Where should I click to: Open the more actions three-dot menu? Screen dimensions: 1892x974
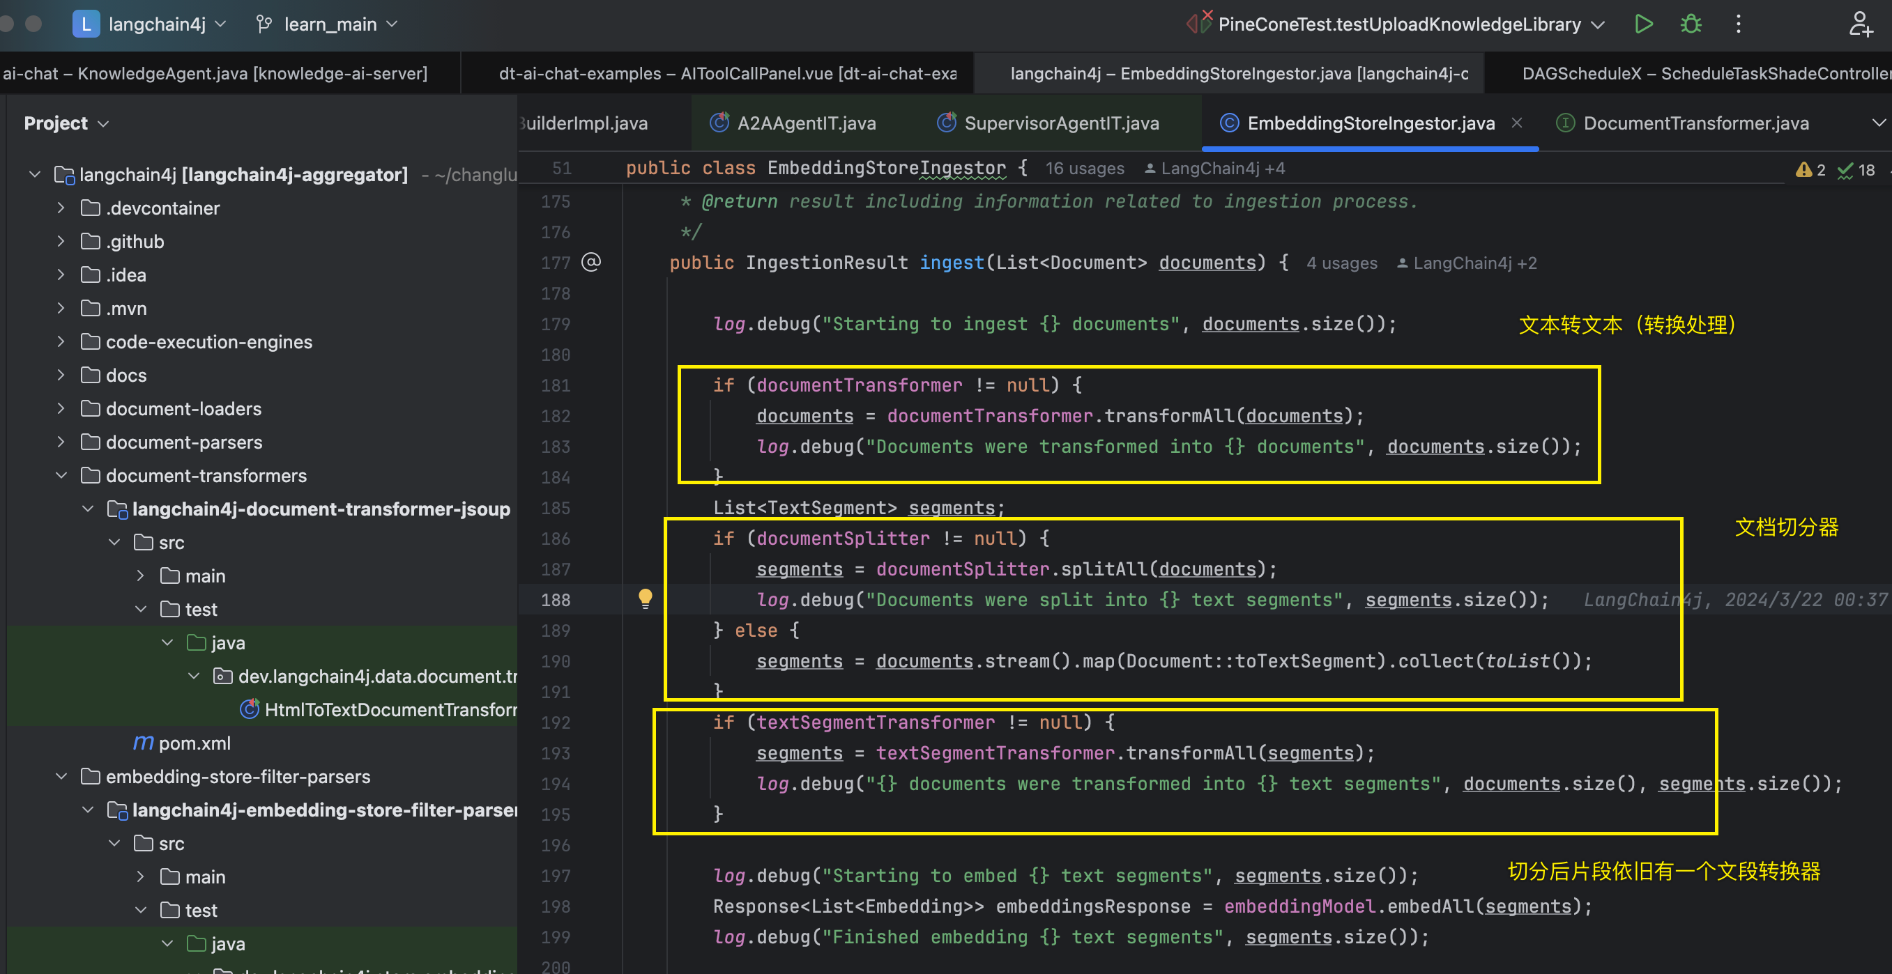[1738, 24]
